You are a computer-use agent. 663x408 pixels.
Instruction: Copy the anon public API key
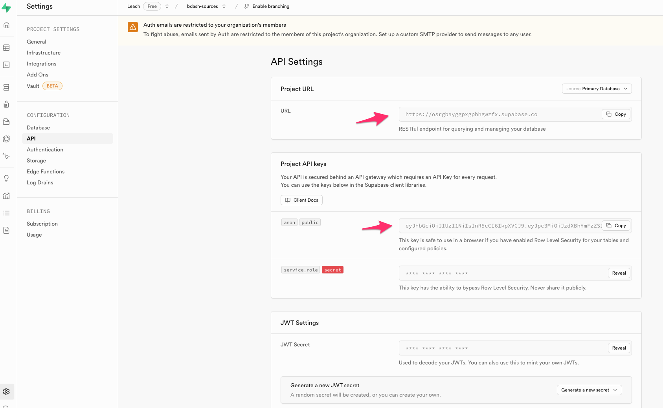616,226
